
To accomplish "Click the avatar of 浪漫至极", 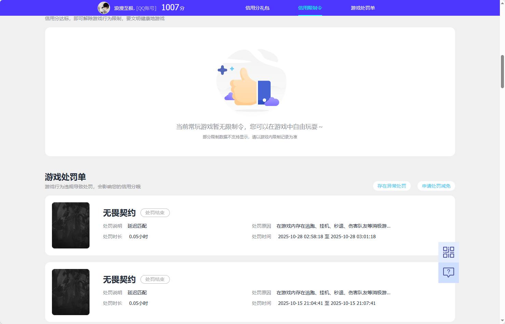I will [104, 8].
